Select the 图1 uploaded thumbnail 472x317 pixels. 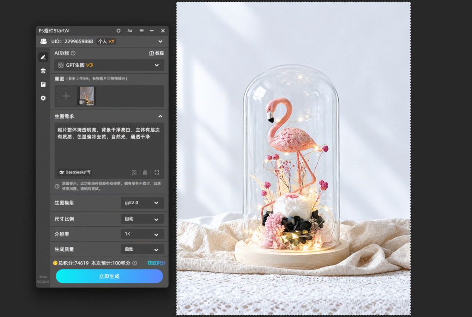pos(86,96)
